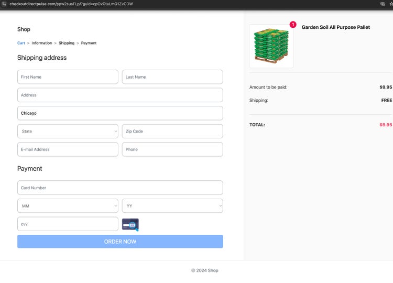Screen dimensions: 393x283
Task: Click the red quantity badge on product
Action: (292, 25)
